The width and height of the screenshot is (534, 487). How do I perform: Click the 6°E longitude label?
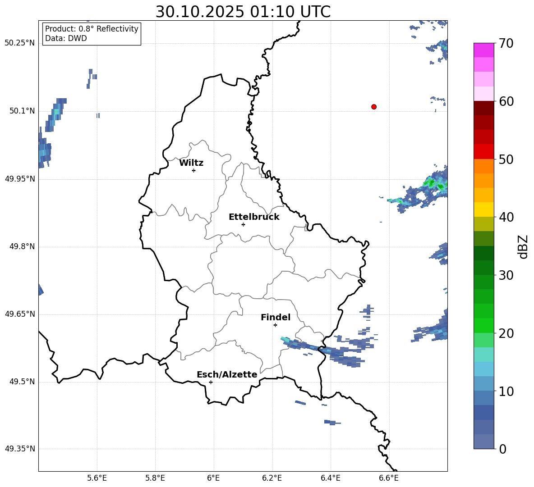coord(213,478)
